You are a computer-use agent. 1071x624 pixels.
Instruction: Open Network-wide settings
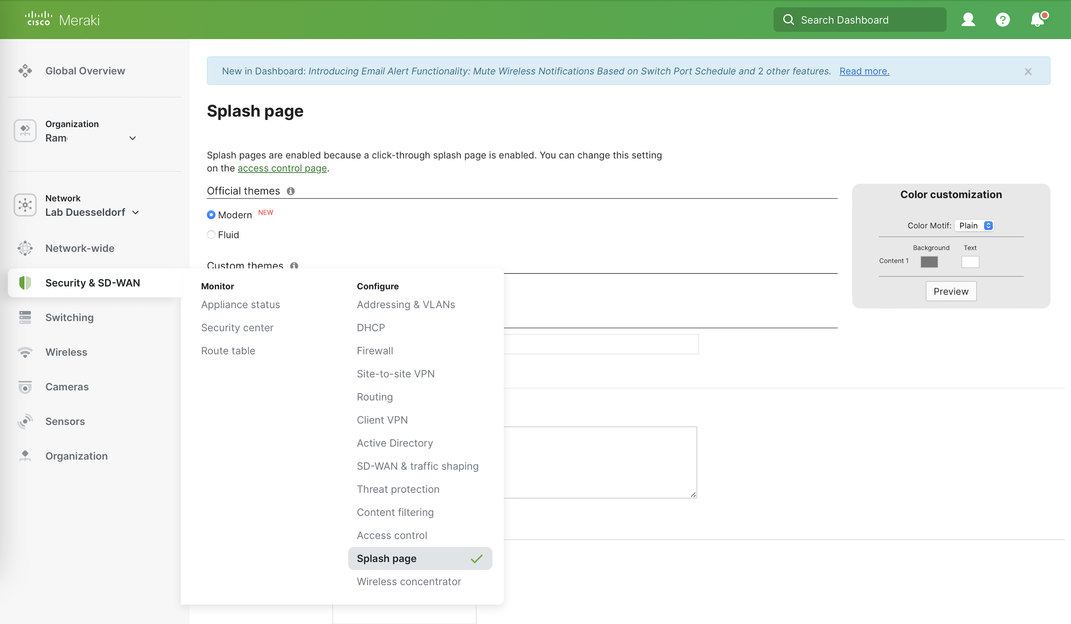[79, 248]
